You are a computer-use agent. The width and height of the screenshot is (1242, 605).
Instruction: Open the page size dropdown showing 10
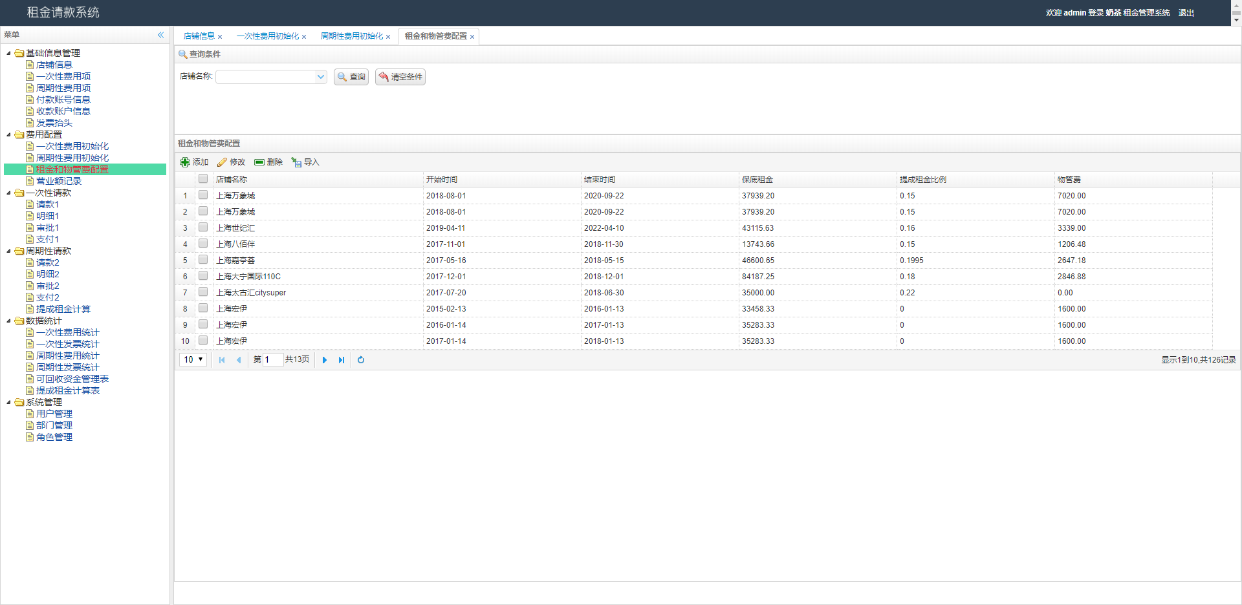coord(193,360)
